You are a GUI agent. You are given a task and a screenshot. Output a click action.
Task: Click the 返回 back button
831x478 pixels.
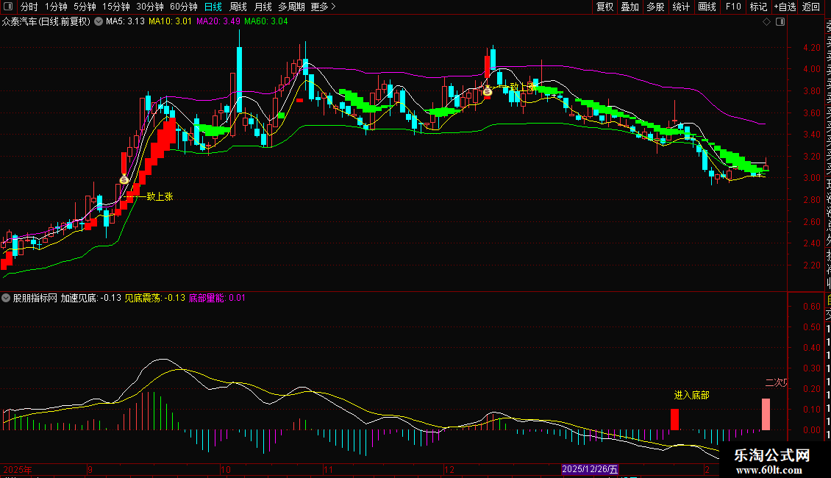811,7
